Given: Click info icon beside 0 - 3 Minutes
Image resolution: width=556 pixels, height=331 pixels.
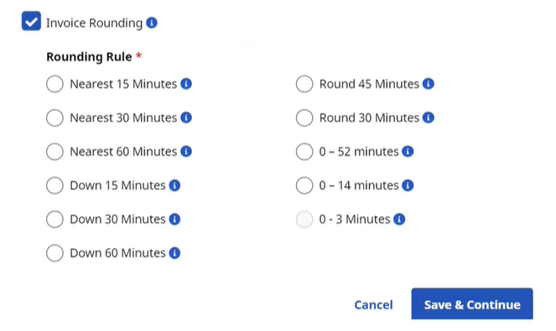Looking at the screenshot, I should (x=399, y=219).
